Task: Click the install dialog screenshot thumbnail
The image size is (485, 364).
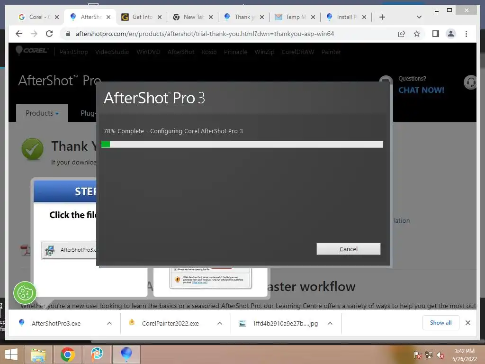Action: pyautogui.click(x=210, y=278)
